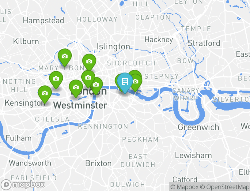Open the © OpenStreetMap attribution link
The width and height of the screenshot is (250, 191).
point(224,187)
